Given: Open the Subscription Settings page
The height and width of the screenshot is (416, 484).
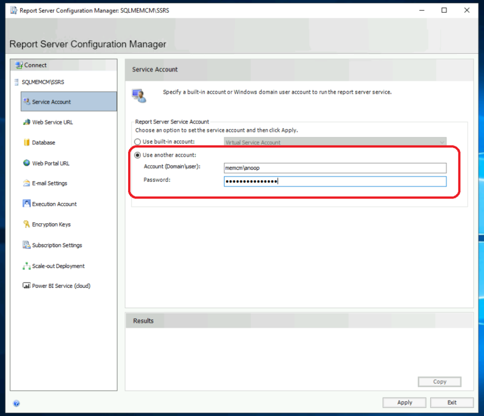Looking at the screenshot, I should tap(57, 245).
